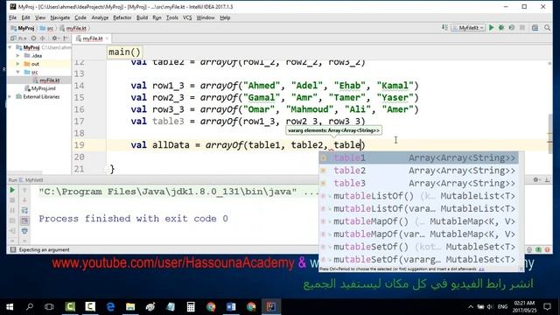Choose mutableMapOf() completion suggestion

[x=418, y=221]
